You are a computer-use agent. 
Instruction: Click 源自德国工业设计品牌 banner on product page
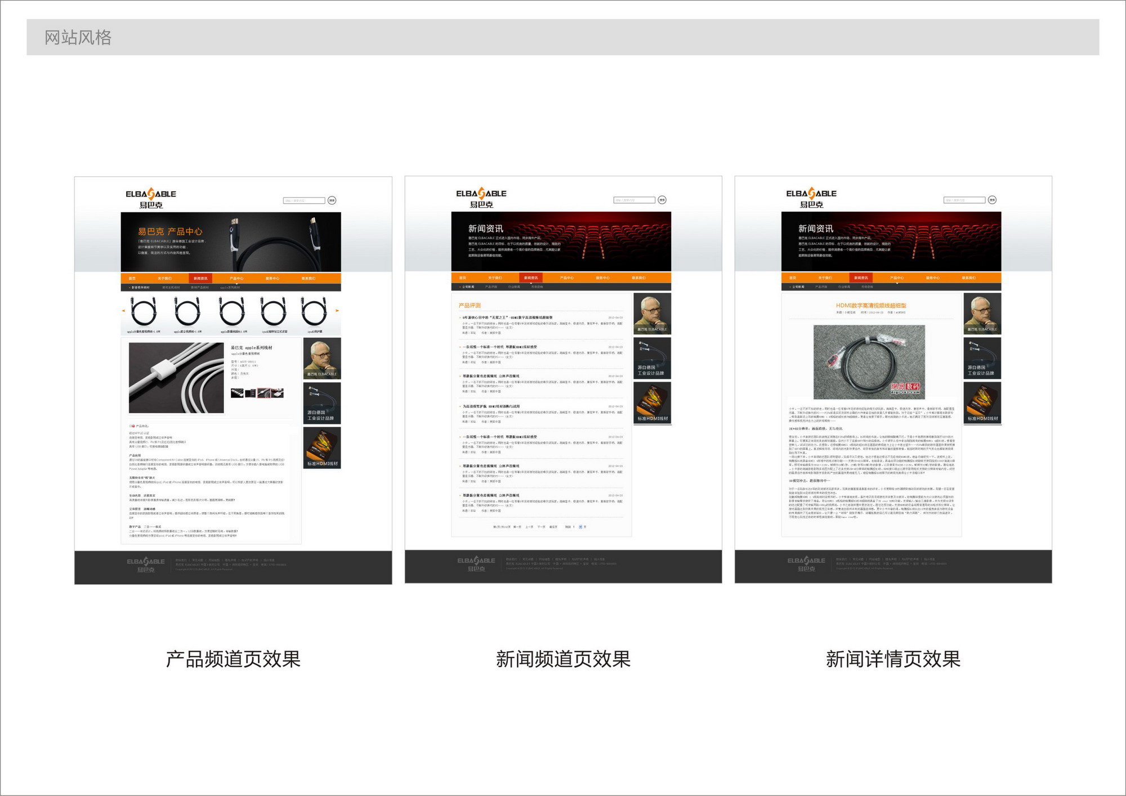click(322, 403)
